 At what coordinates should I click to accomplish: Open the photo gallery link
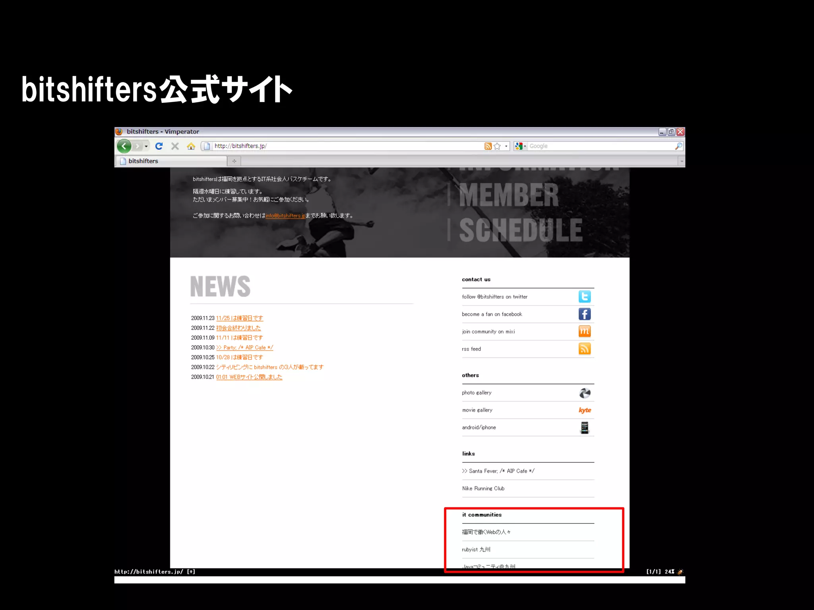(477, 393)
